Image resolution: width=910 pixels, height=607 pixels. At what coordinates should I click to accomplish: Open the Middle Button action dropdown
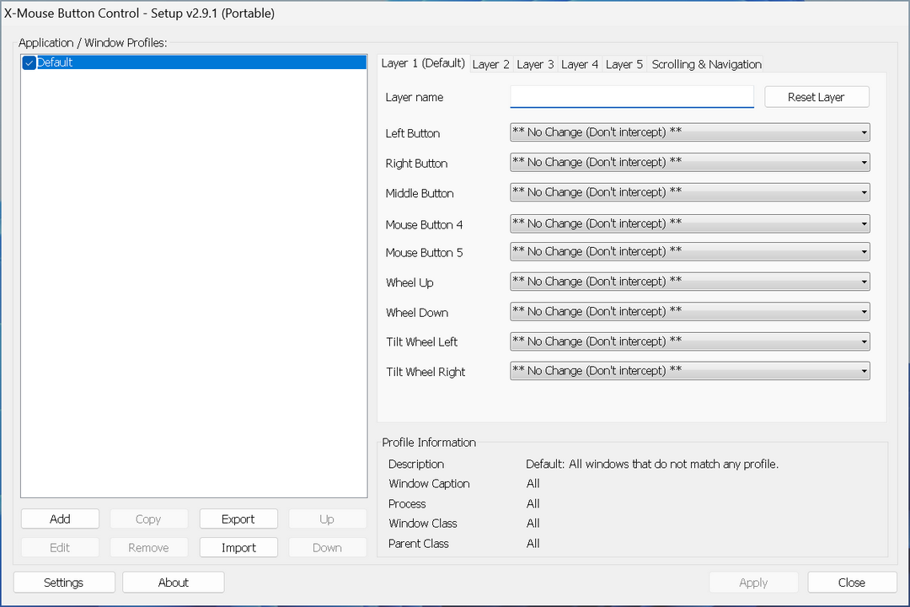(x=689, y=193)
